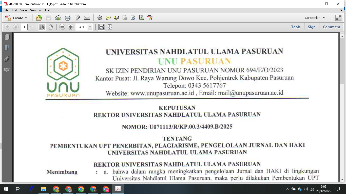Expand the 141% zoom level dropdown
The height and width of the screenshot is (194, 346).
pyautogui.click(x=90, y=27)
